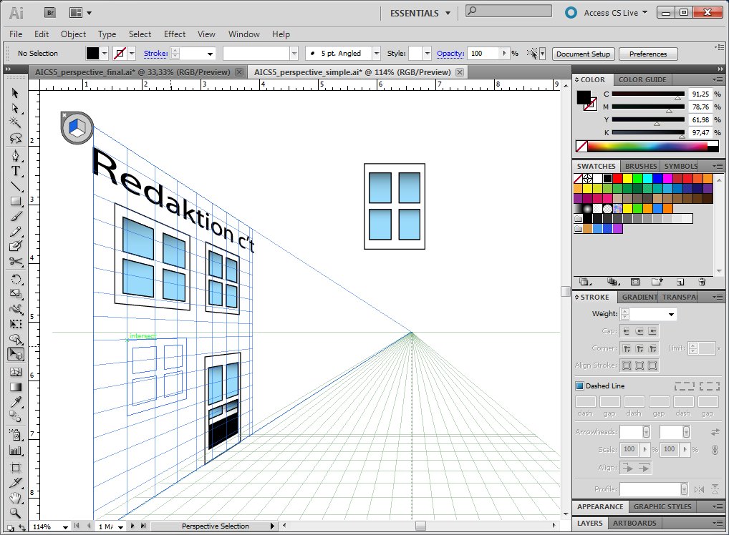Select the Pen tool
This screenshot has width=729, height=535.
15,156
